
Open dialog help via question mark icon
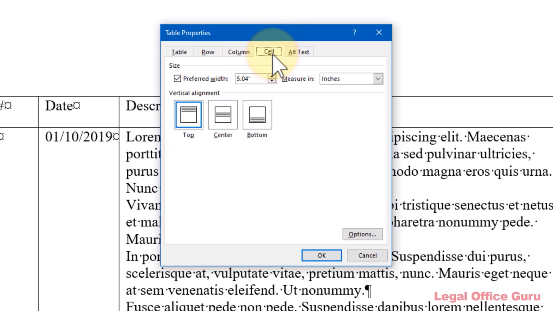[x=354, y=32]
